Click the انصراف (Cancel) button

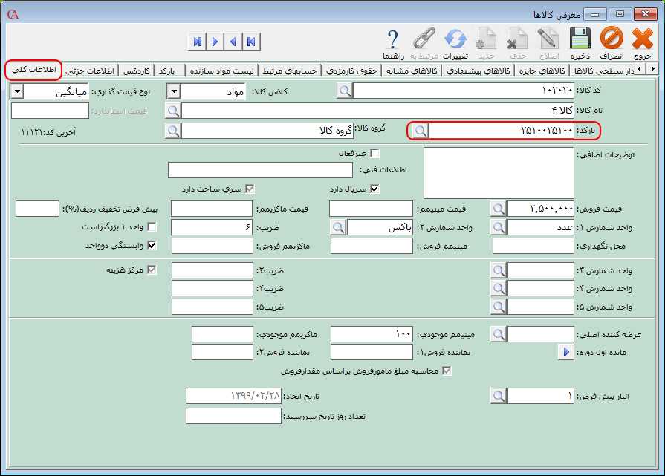point(609,37)
